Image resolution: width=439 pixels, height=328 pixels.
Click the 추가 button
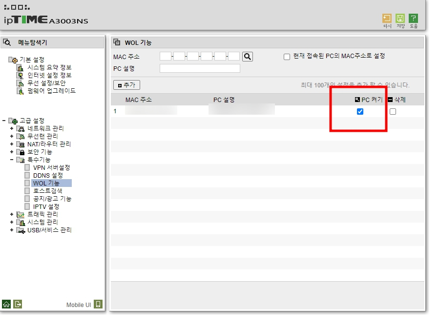click(x=126, y=85)
